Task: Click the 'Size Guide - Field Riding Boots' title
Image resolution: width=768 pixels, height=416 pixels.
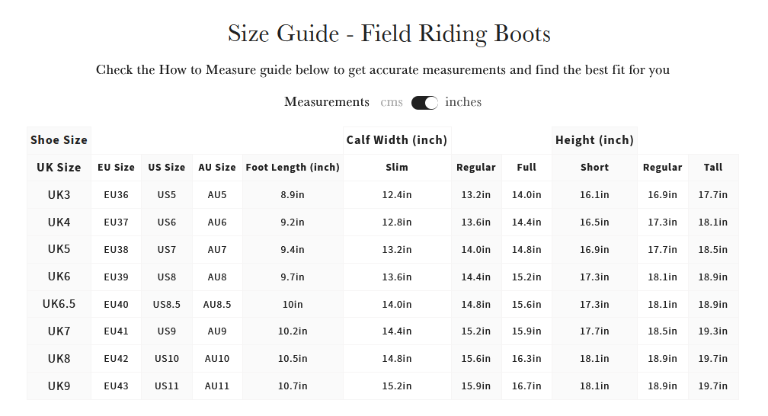Action: click(389, 34)
